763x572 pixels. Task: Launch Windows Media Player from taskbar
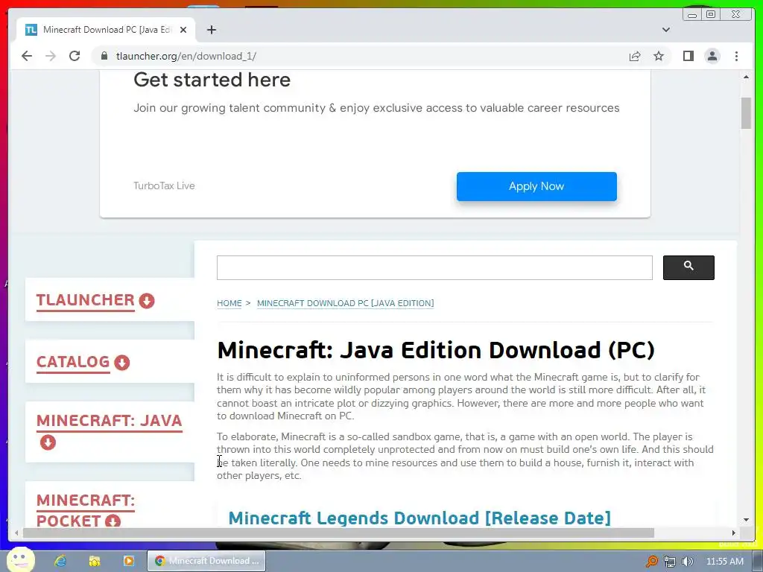(x=128, y=561)
